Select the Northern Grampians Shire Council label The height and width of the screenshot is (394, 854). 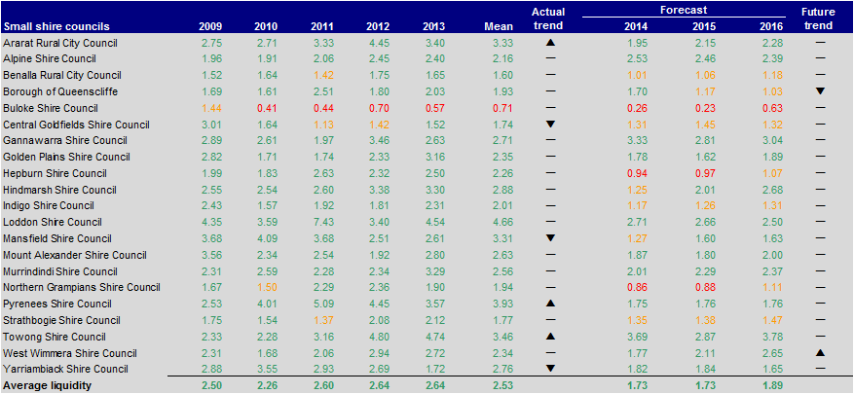point(82,287)
